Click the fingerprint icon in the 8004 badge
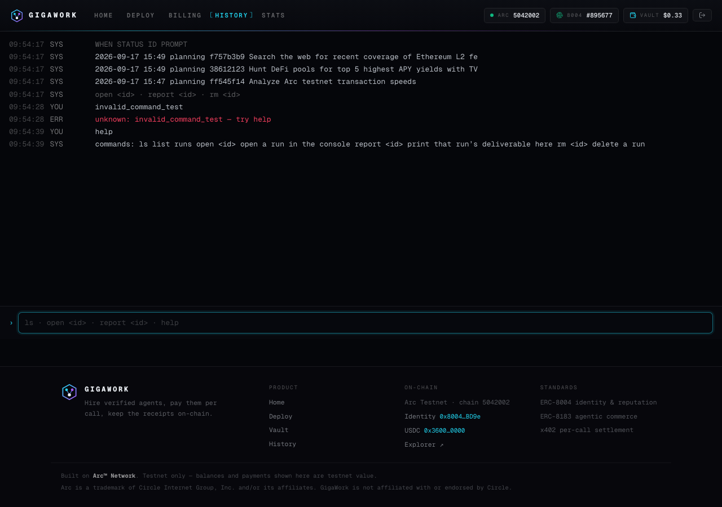The image size is (722, 507). click(x=560, y=16)
